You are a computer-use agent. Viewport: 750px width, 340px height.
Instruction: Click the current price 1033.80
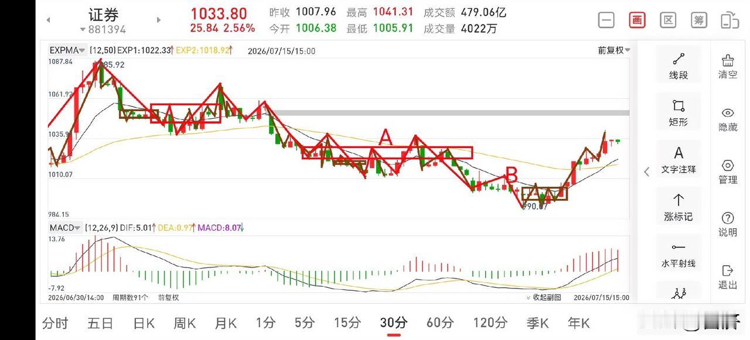(x=219, y=13)
